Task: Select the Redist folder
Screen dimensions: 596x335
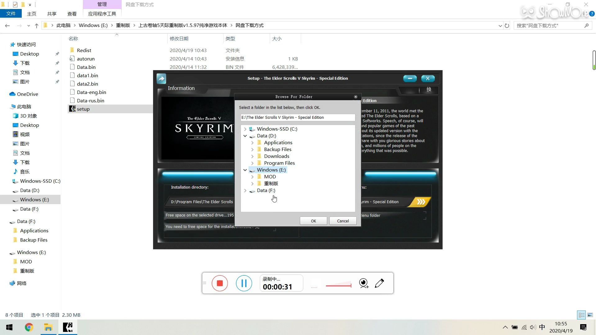Action: click(x=84, y=50)
